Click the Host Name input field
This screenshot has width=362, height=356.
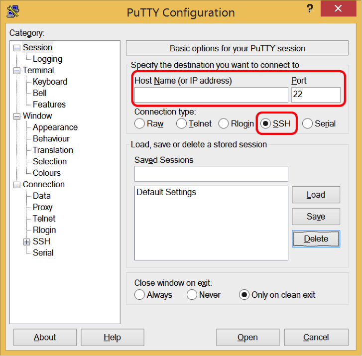coord(211,95)
